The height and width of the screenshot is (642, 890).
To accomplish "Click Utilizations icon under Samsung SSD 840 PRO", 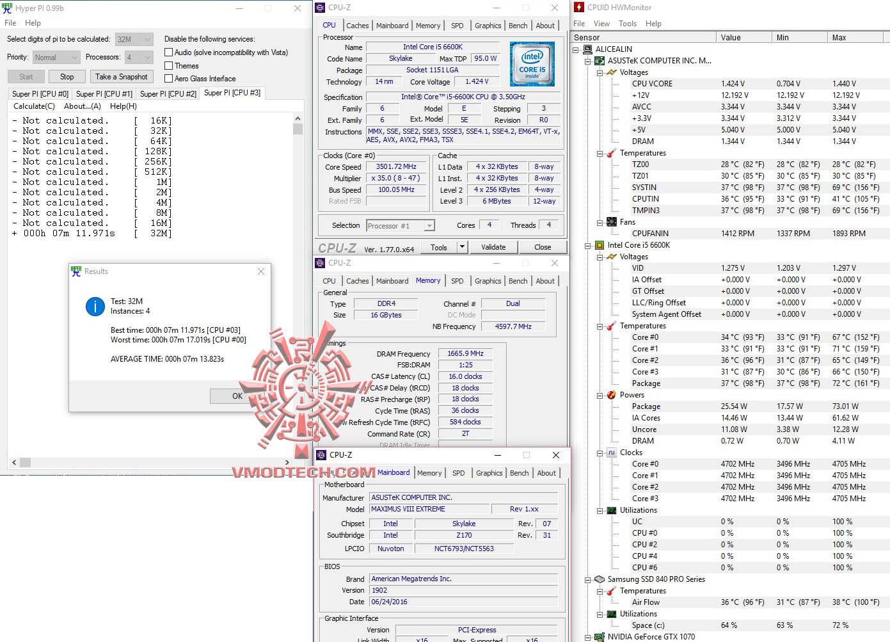I will click(x=612, y=614).
